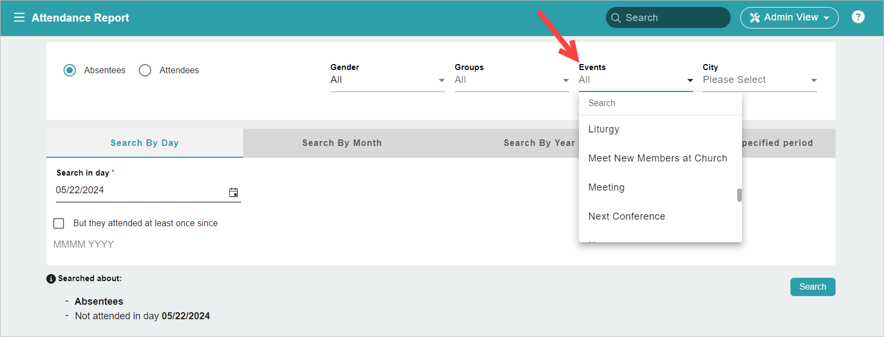Choose Next Conference from Events list
The width and height of the screenshot is (884, 337).
point(660,216)
